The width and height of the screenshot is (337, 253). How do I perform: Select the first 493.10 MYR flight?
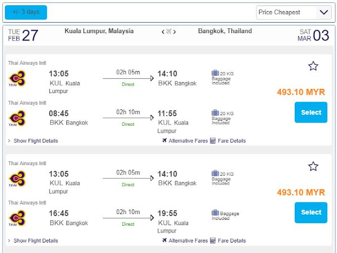click(x=311, y=112)
